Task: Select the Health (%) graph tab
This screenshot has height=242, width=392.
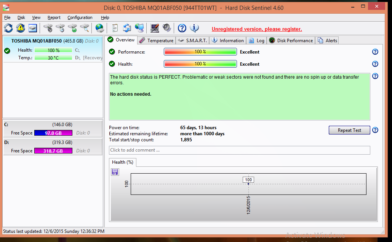Action: 123,162
